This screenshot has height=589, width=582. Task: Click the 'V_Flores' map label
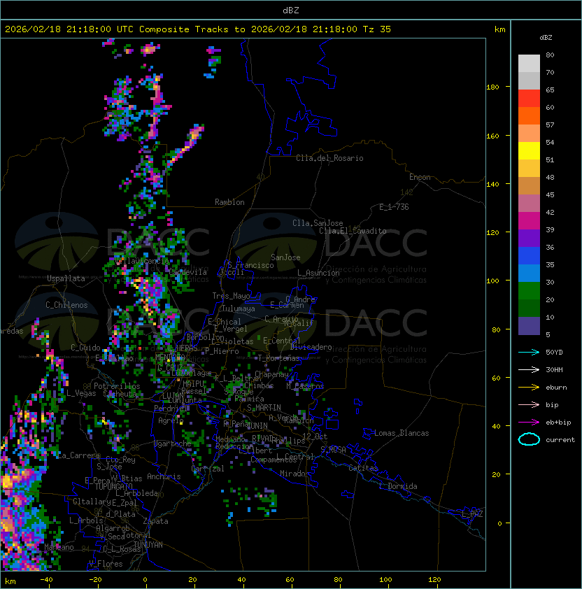point(106,564)
